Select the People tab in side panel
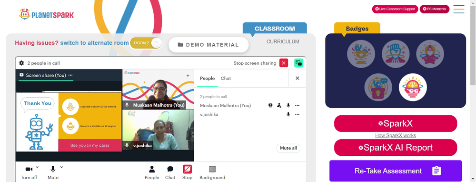 pyautogui.click(x=208, y=79)
